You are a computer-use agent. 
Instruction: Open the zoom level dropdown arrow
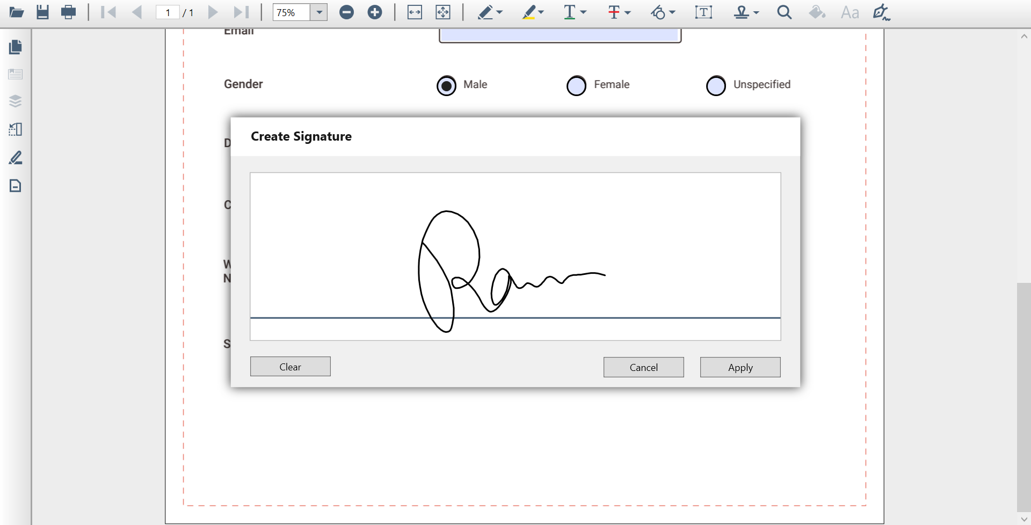tap(319, 12)
